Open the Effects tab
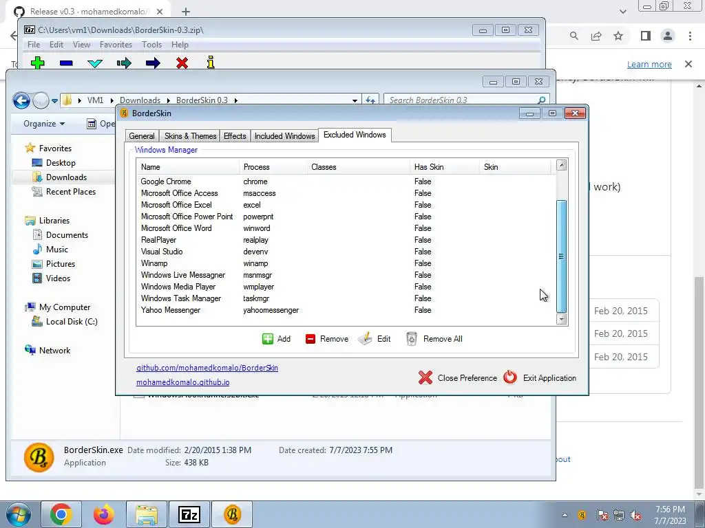Screen dimensions: 705x528 click(235, 136)
